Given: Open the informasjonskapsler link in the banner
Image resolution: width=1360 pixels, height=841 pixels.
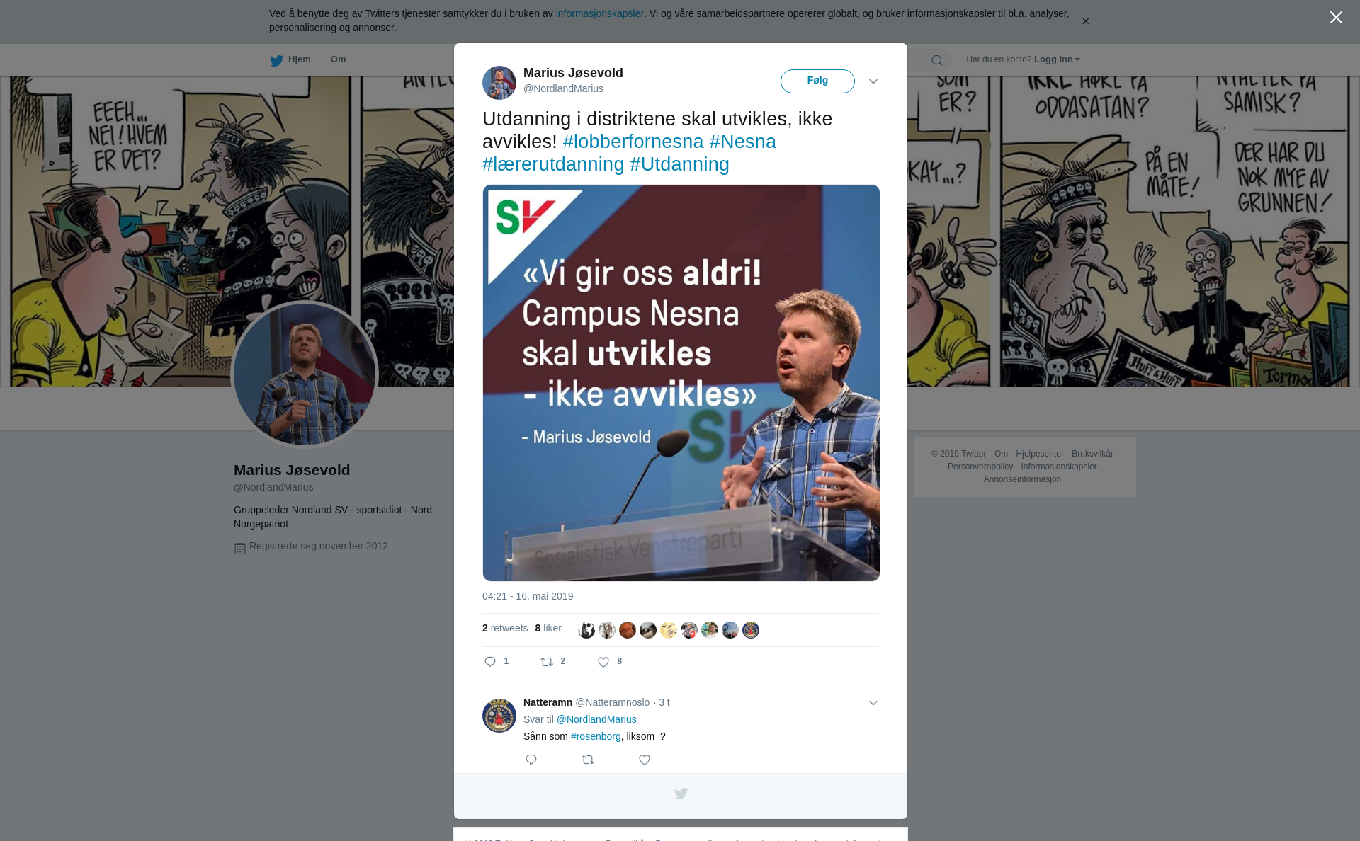Looking at the screenshot, I should [599, 13].
